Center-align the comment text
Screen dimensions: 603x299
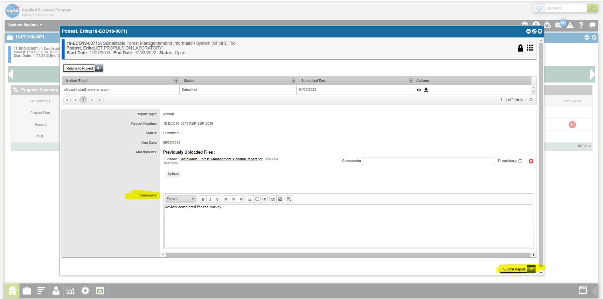click(233, 199)
